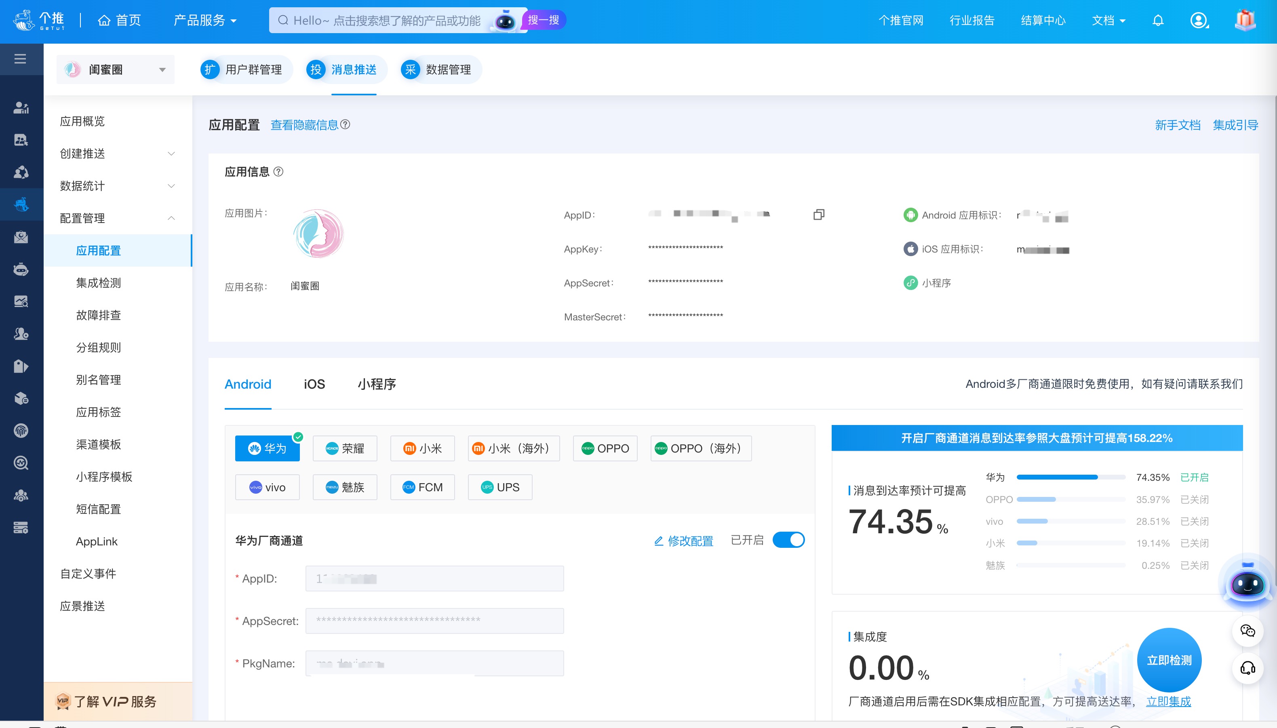
Task: Toggle the hamburger sidebar menu icon
Action: [x=20, y=59]
